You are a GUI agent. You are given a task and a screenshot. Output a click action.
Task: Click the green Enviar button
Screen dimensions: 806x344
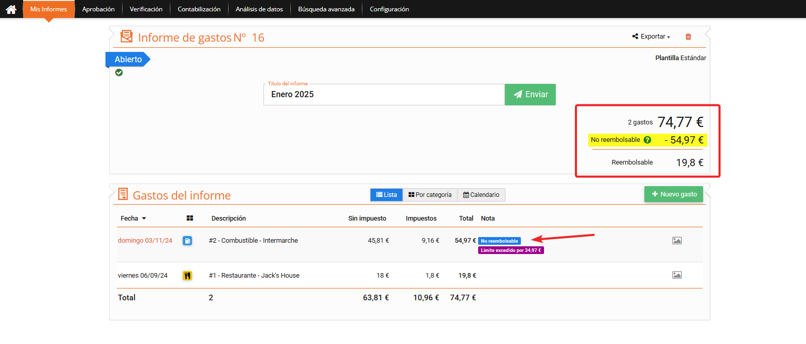click(x=530, y=95)
